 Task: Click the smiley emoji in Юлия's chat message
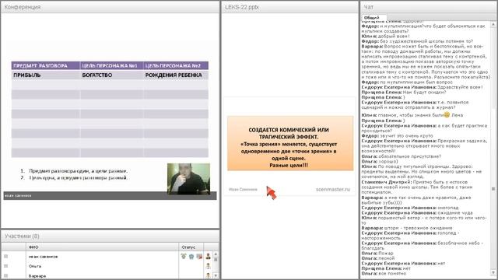point(447,115)
